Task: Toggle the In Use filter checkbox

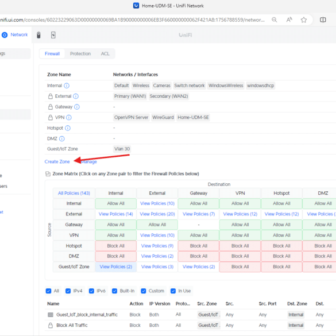Action: coord(173,291)
